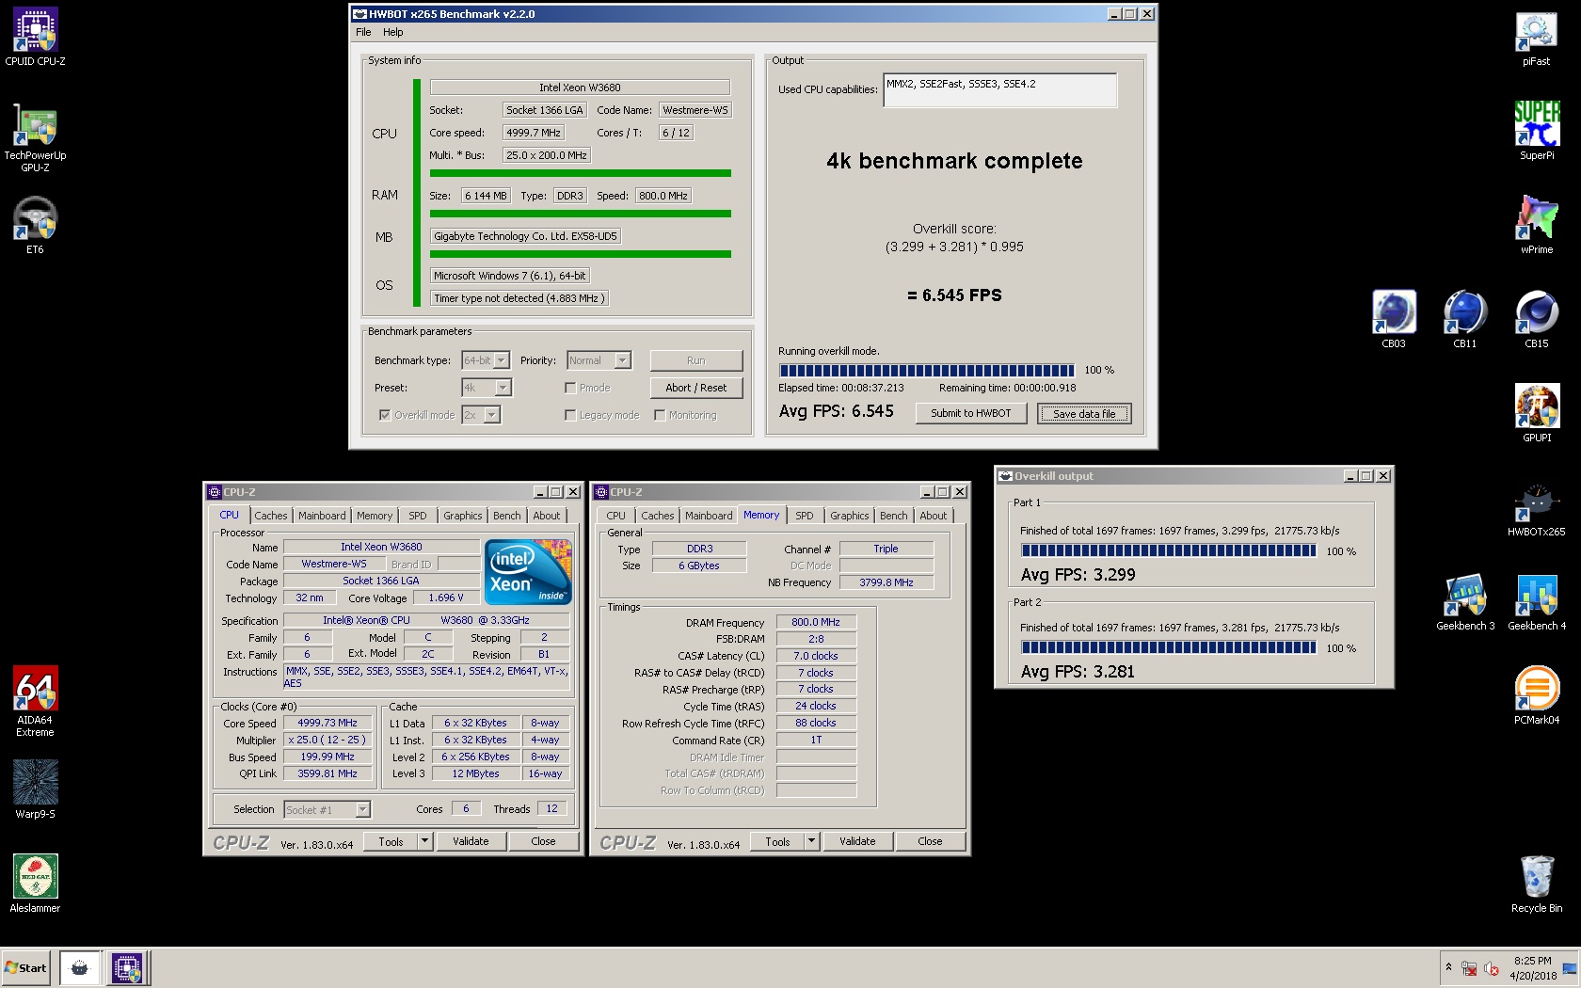
Task: Click DRAM Frequency 800.0 MHz field
Action: coord(815,622)
